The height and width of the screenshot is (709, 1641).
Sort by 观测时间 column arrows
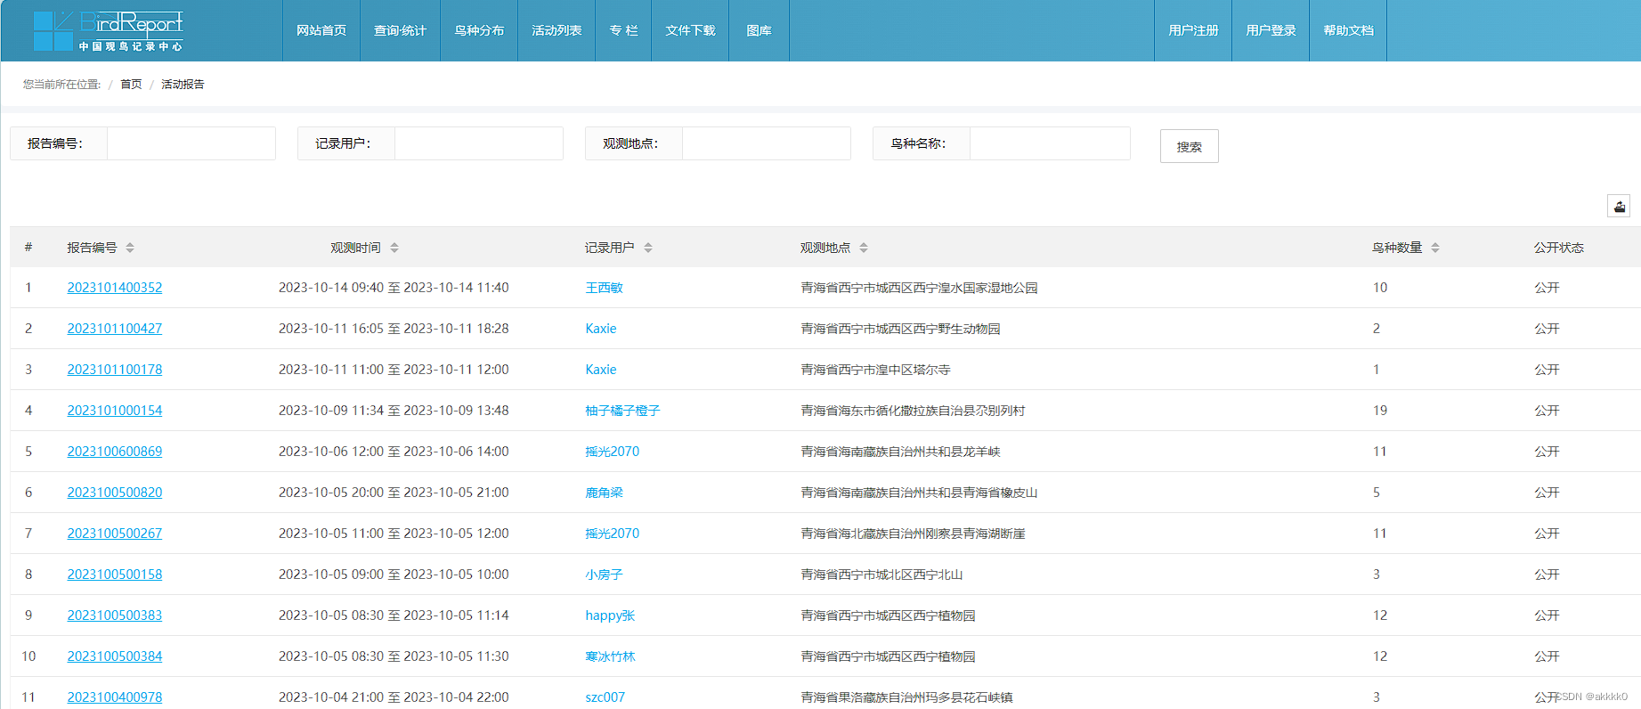coord(394,248)
